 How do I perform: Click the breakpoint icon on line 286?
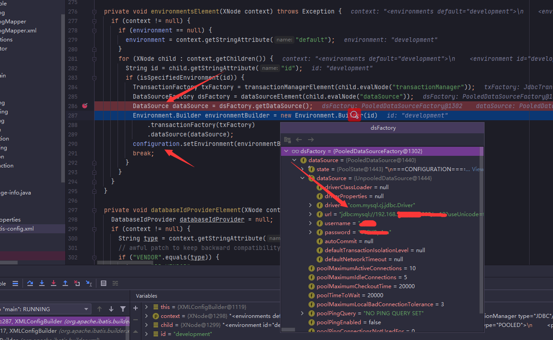(85, 106)
